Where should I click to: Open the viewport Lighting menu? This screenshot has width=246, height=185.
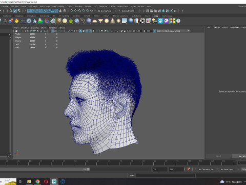tap(35, 28)
